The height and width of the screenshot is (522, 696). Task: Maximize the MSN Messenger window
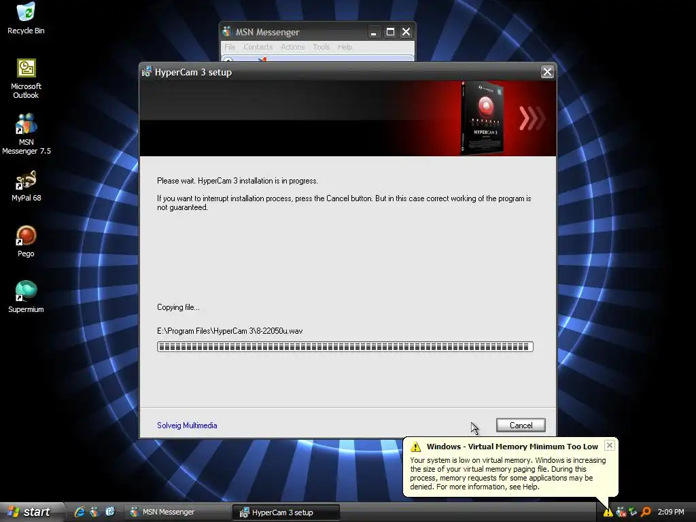point(390,32)
